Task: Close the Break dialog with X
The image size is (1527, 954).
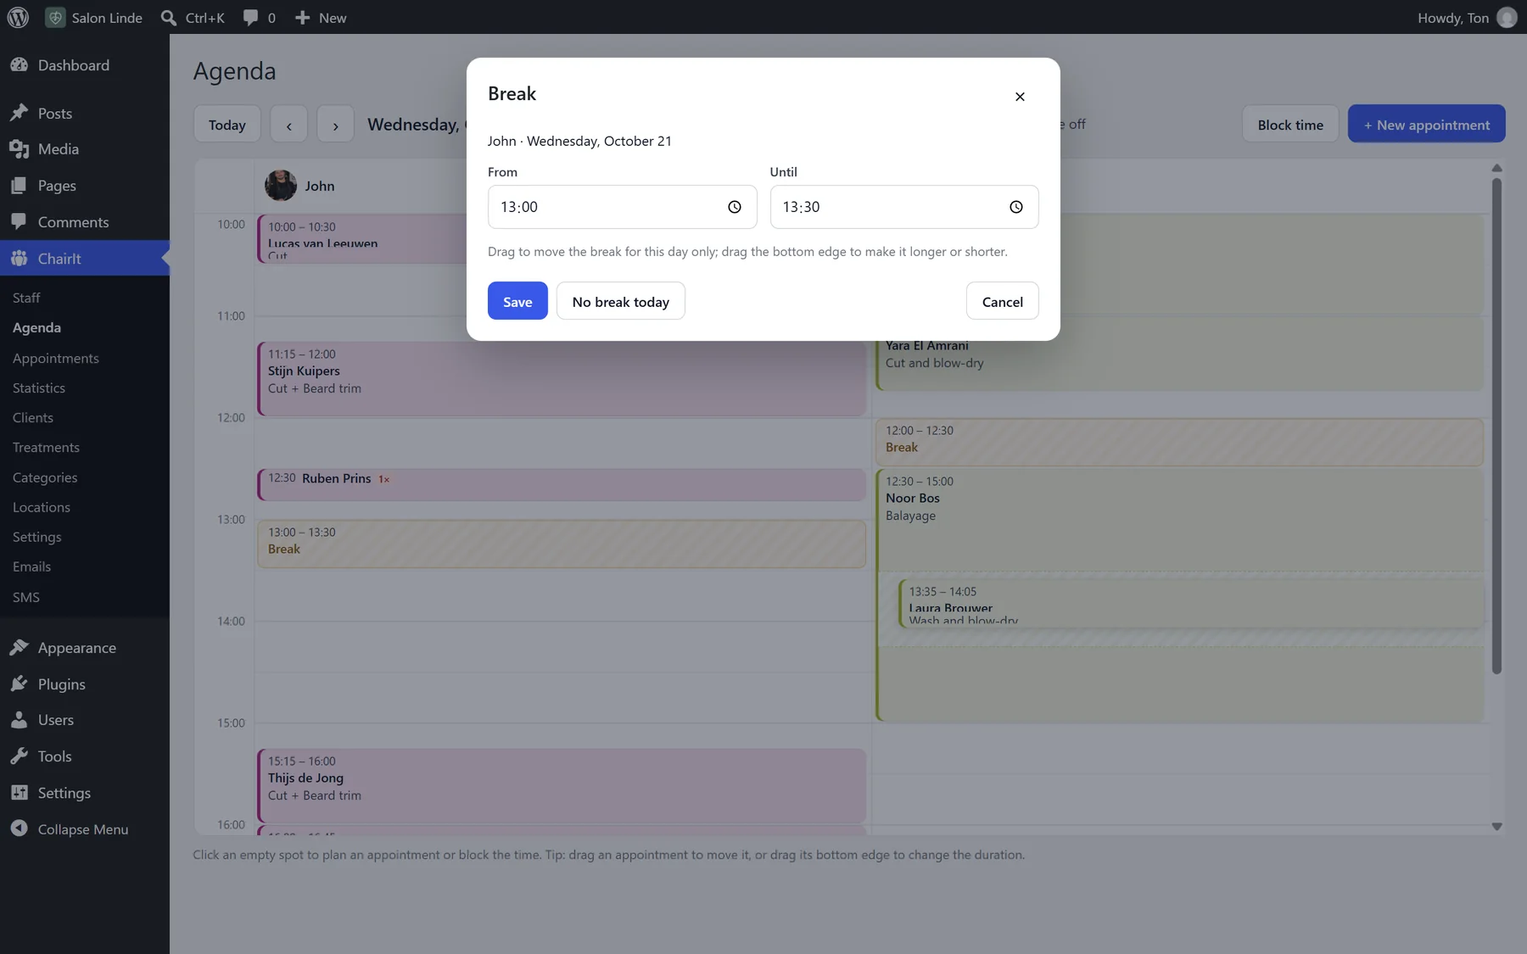Action: tap(1020, 97)
